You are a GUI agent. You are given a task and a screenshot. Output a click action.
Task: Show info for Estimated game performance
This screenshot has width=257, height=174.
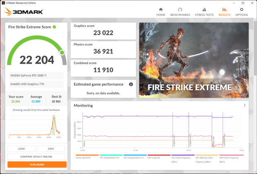131,84
